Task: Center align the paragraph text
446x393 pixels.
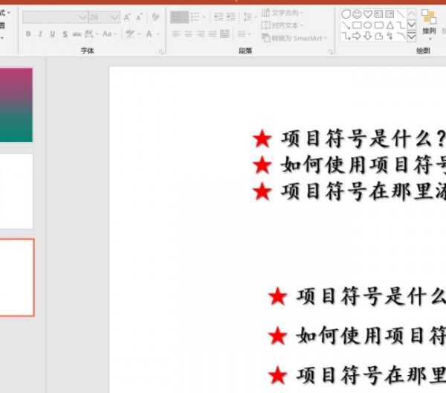Action: (x=188, y=33)
